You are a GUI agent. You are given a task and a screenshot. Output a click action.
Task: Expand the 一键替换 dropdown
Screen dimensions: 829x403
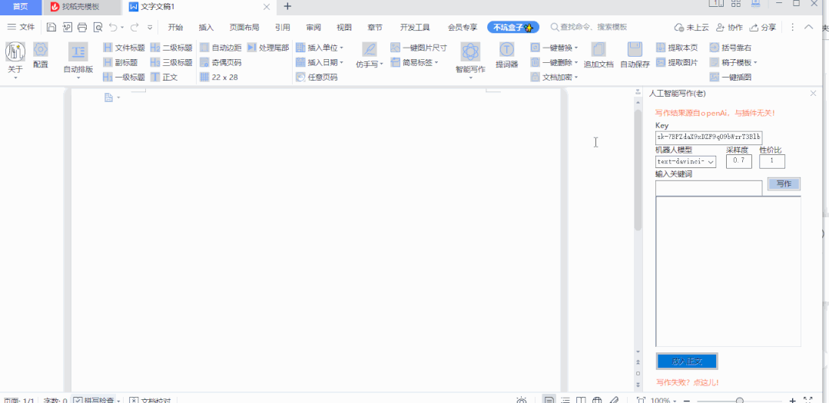click(576, 48)
